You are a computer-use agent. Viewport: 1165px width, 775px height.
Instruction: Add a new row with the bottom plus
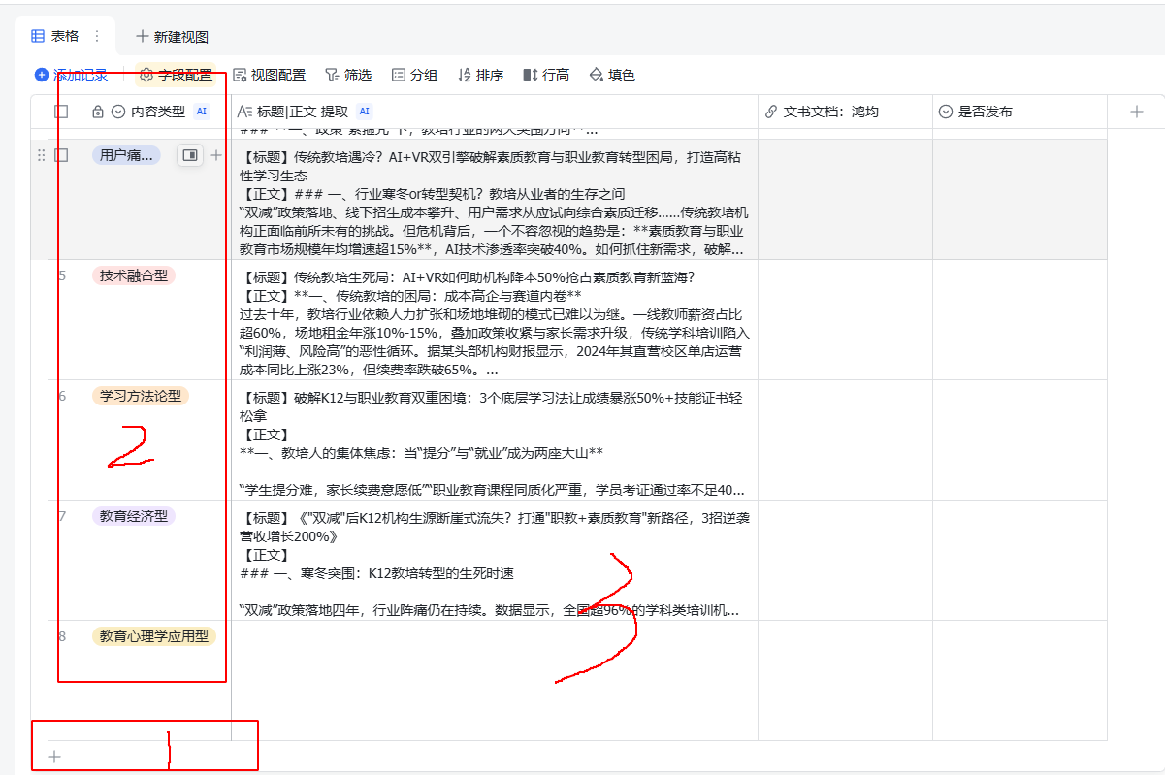[x=54, y=757]
